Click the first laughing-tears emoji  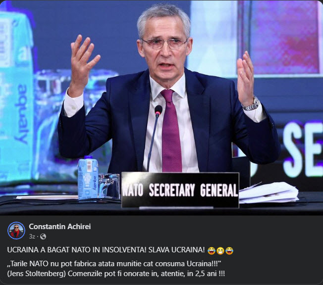tap(212, 250)
